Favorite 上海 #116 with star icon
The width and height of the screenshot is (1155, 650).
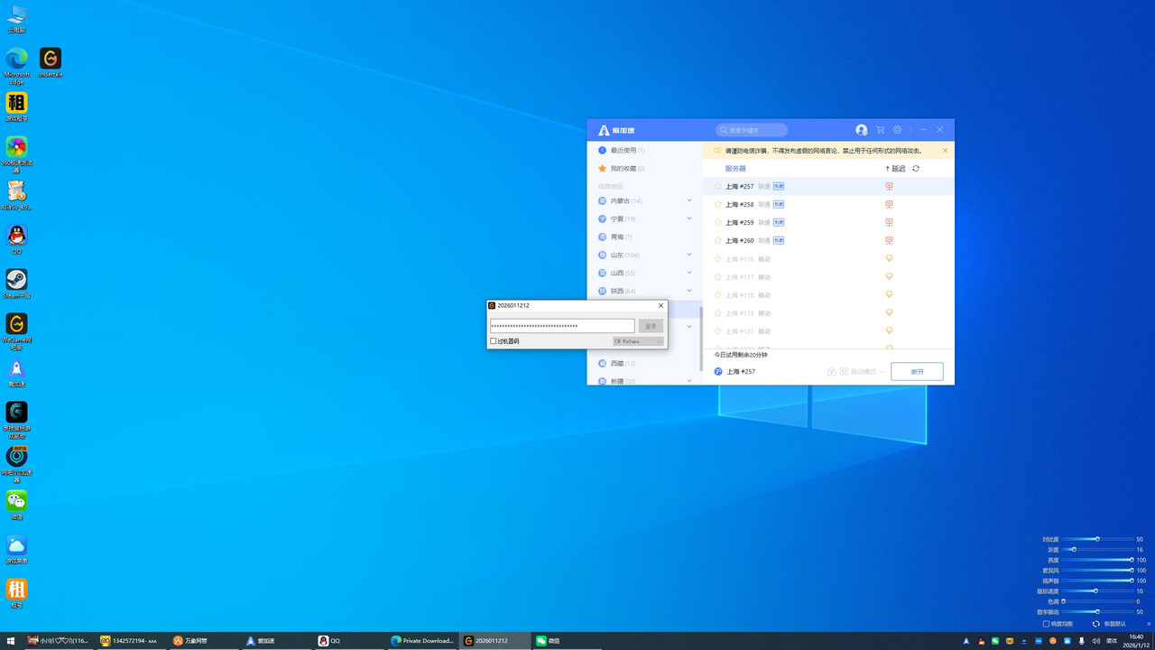[x=718, y=259]
